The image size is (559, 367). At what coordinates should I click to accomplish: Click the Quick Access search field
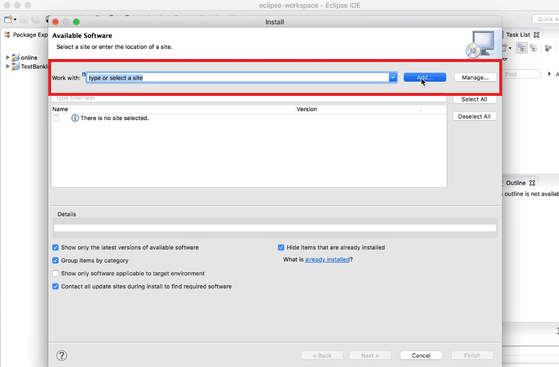(x=545, y=19)
